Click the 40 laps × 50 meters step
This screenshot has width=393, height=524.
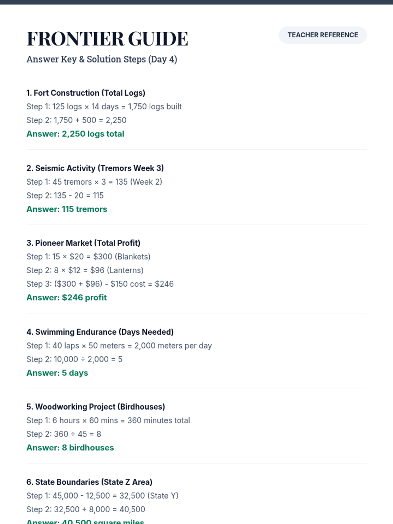point(119,346)
